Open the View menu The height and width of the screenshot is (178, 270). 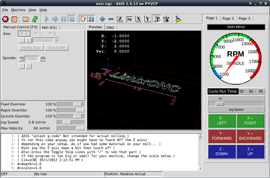pos(32,10)
